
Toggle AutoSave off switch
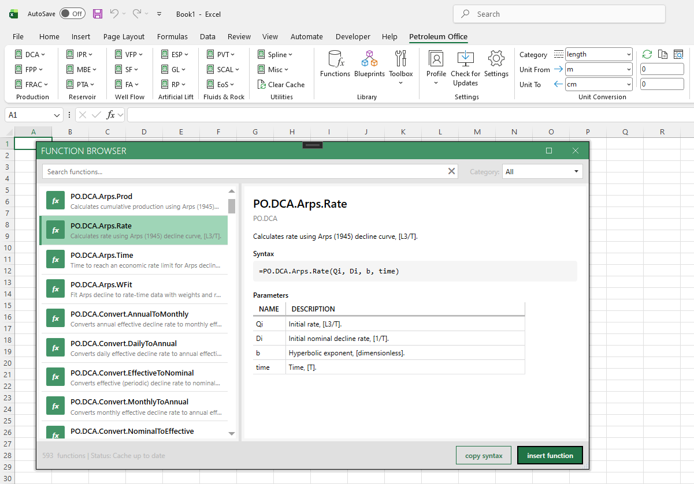coord(72,13)
